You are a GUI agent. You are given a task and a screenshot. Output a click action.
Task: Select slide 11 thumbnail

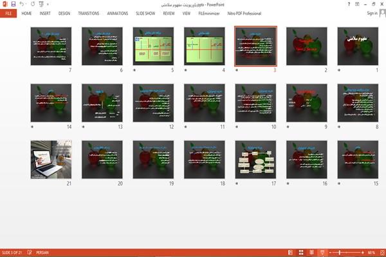205,103
